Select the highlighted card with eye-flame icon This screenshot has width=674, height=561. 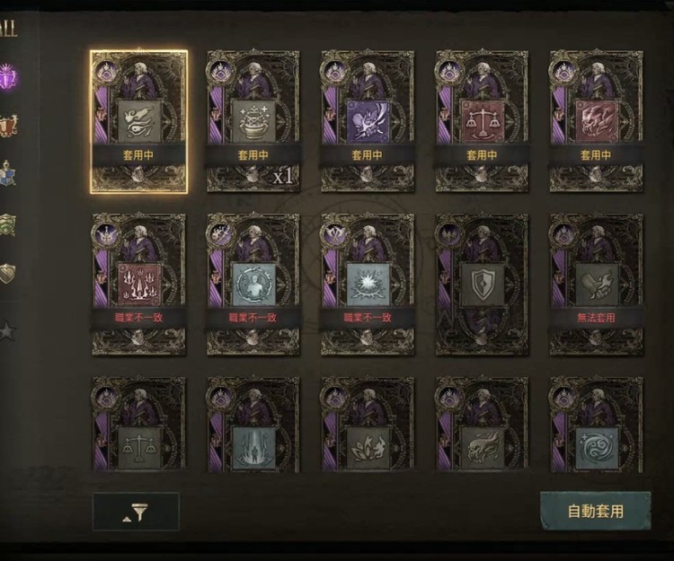tap(138, 122)
